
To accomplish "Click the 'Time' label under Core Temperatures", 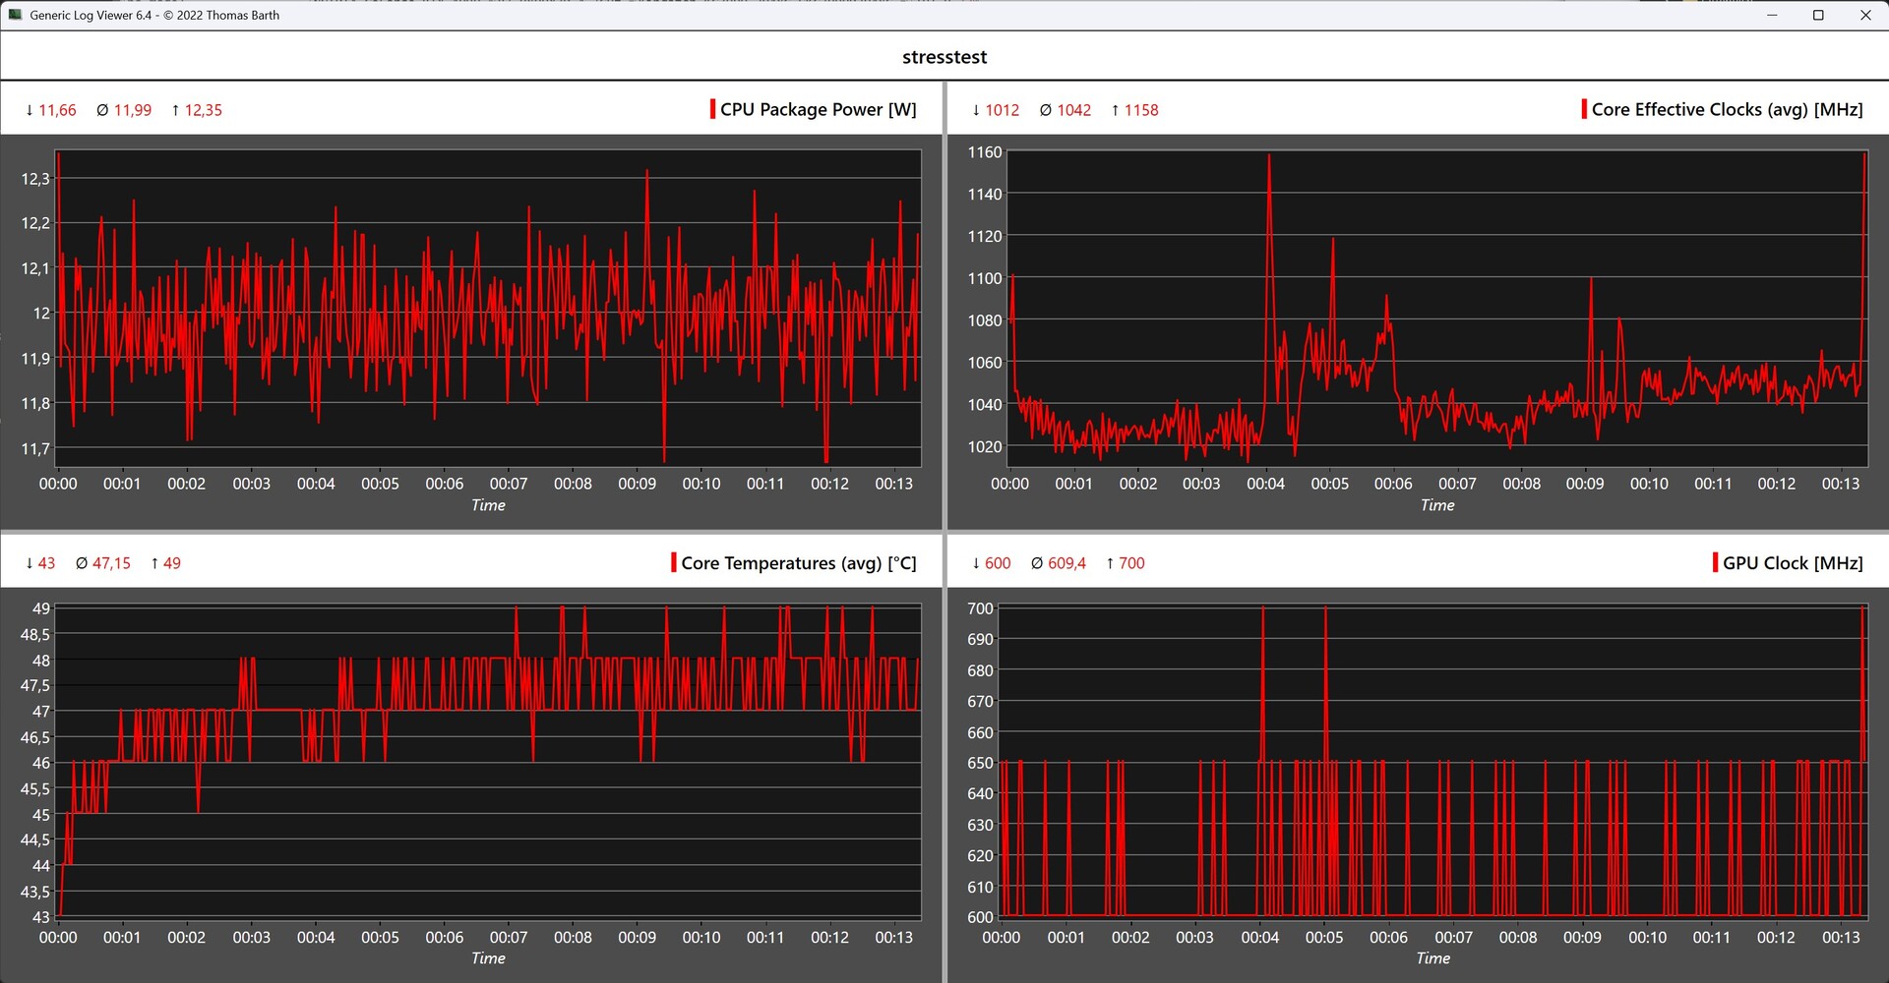I will 488,958.
